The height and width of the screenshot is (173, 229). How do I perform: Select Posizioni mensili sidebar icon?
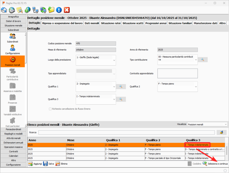coord(12,61)
